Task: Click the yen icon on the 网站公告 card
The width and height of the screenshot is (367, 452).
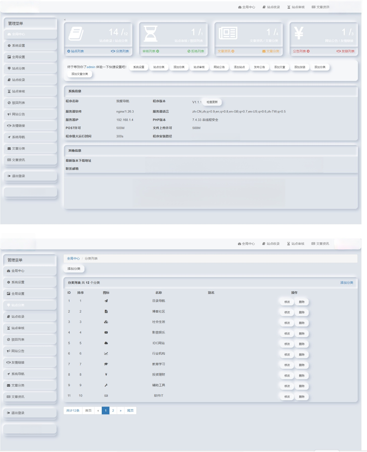Action: (299, 33)
